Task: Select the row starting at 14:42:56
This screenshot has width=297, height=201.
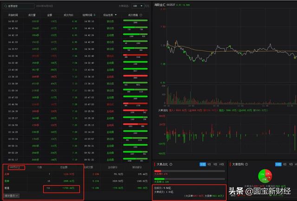Action: (x=76, y=28)
